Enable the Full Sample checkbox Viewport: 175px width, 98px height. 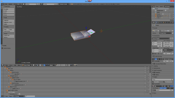coord(153,61)
